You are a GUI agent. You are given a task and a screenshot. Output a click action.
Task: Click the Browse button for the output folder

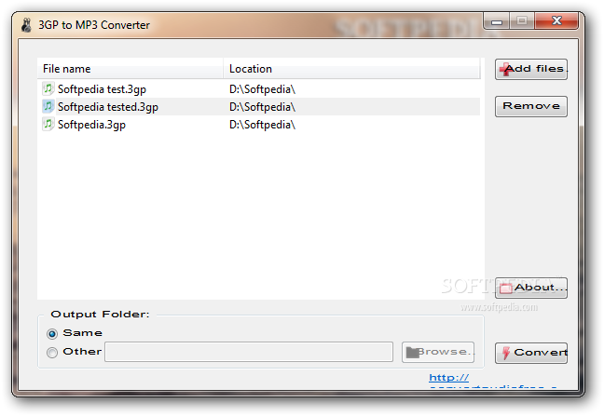[438, 352]
